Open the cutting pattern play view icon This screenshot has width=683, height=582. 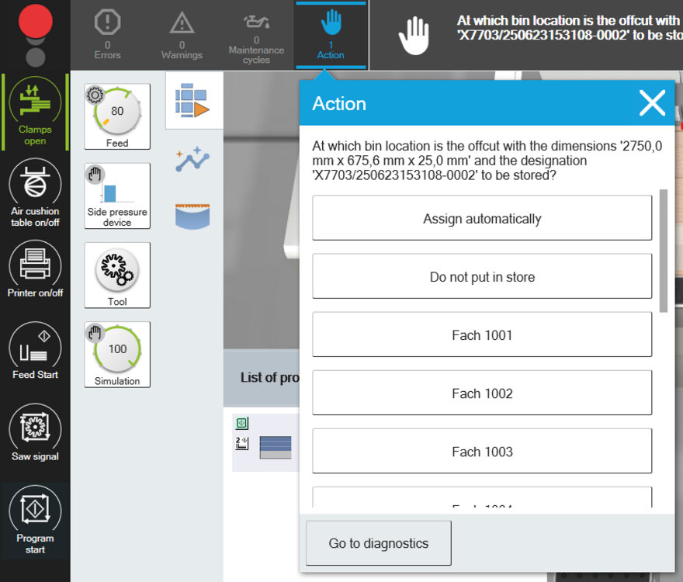192,101
